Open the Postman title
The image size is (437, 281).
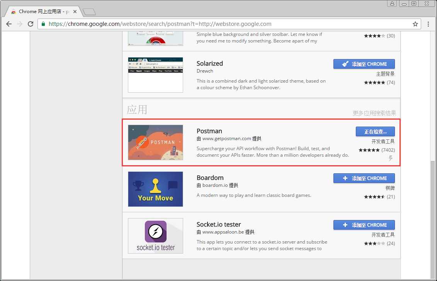click(209, 131)
